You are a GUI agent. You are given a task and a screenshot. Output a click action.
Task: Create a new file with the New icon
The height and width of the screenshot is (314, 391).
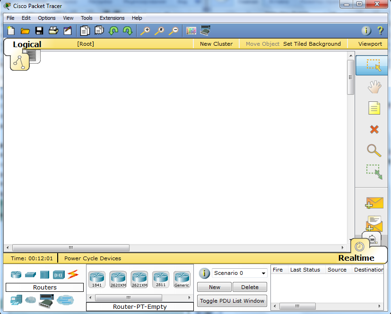point(11,31)
